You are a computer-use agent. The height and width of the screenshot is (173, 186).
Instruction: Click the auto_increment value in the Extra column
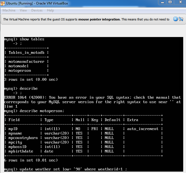[143, 129]
